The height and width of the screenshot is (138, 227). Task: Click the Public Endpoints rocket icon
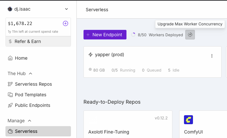pos(10,105)
